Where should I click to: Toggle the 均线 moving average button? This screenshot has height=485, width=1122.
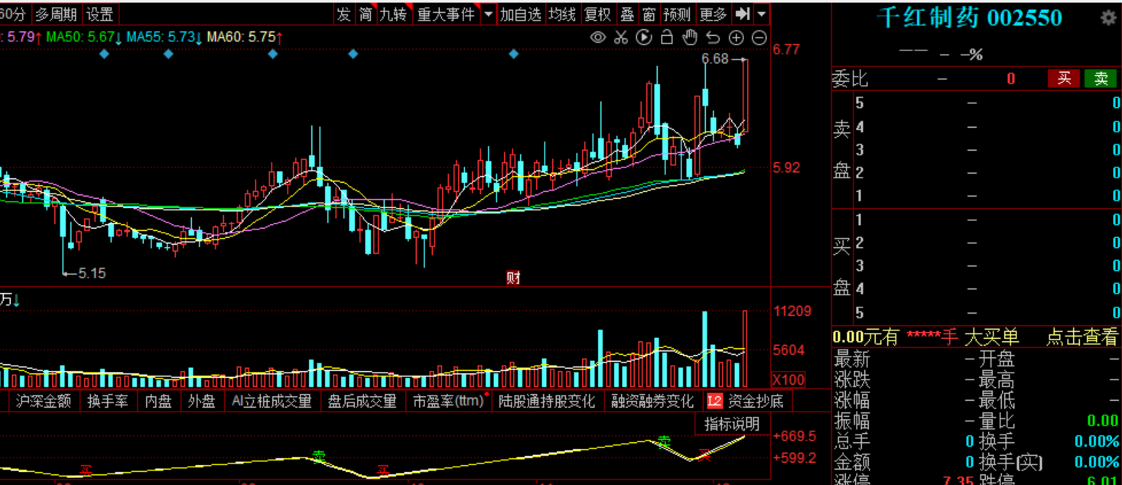[x=562, y=14]
